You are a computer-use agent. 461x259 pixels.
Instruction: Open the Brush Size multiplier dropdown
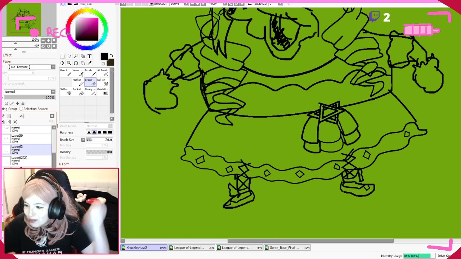point(83,140)
